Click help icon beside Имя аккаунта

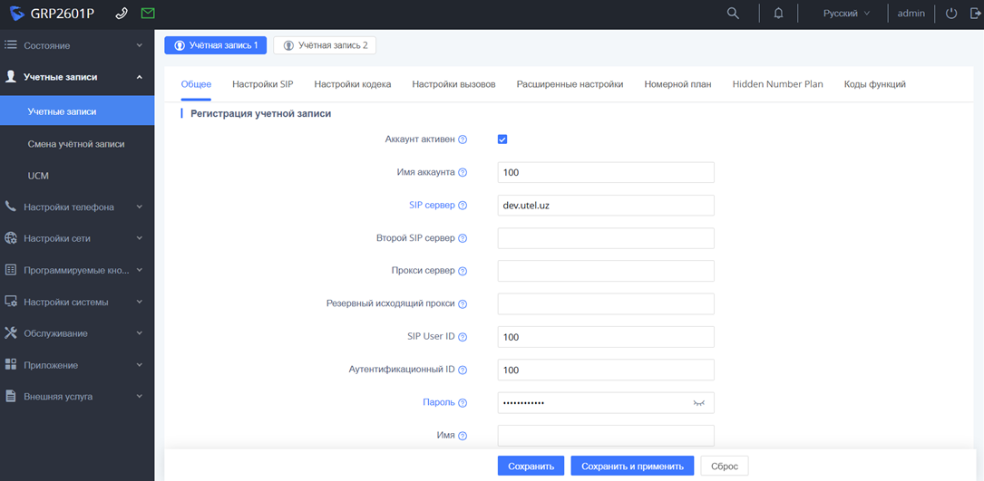pyautogui.click(x=463, y=173)
